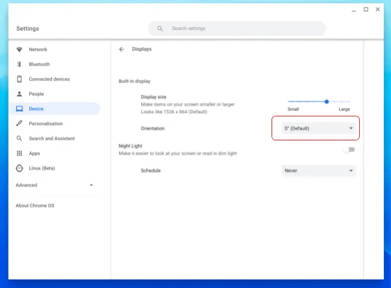This screenshot has height=288, width=391.
Task: Minimize the Settings window
Action: (354, 10)
